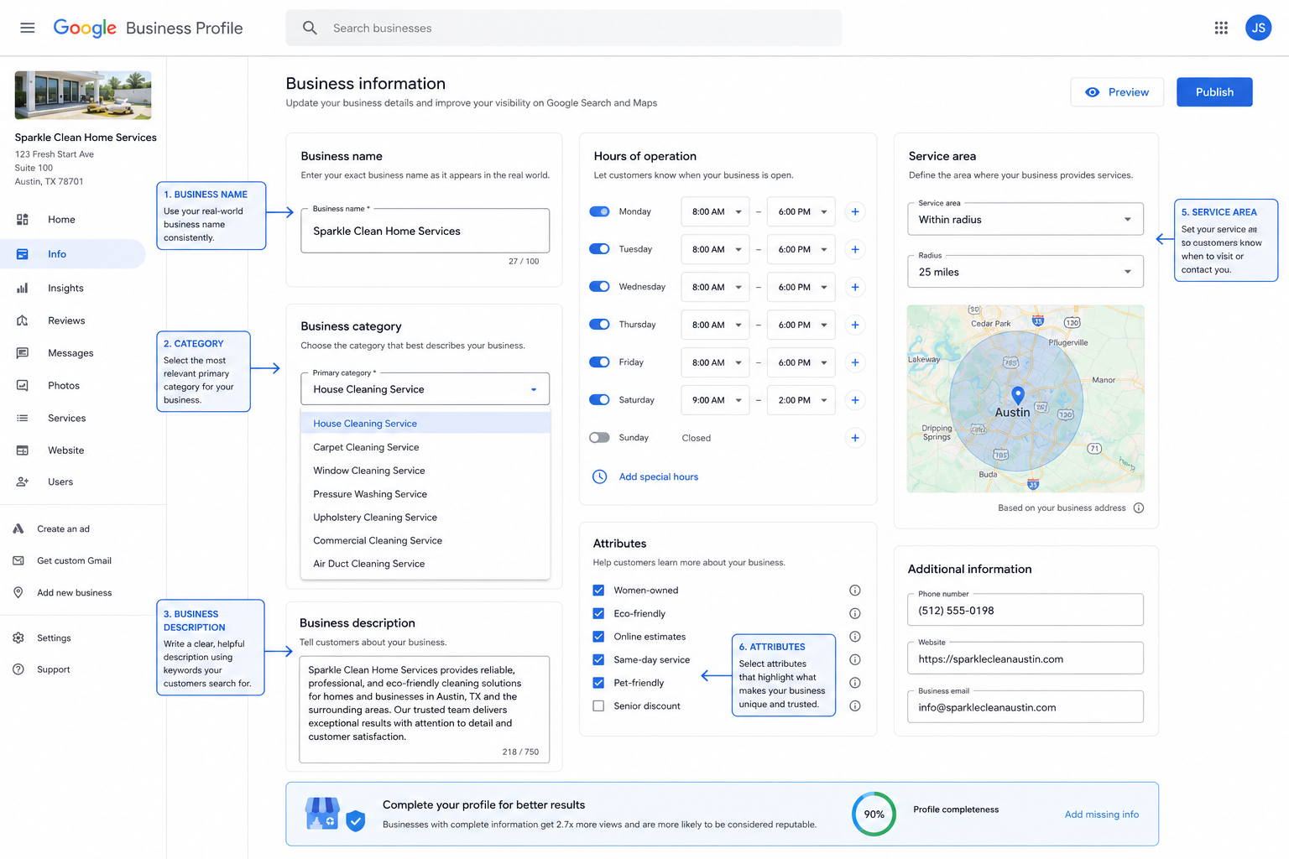Viewport: 1289px width, 859px height.
Task: Select Carpet Cleaning Service category option
Action: click(x=425, y=447)
